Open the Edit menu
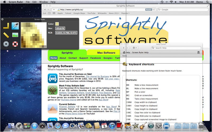 (x=34, y=2)
